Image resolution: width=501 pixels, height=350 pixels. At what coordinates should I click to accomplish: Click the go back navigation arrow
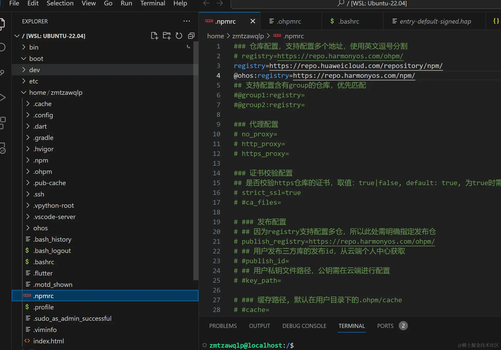(206, 3)
